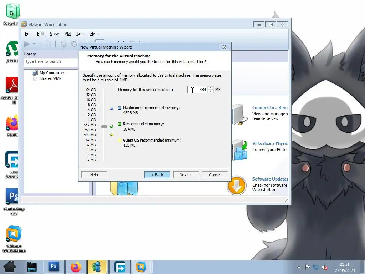Viewport: 365px width, 274px height.
Task: Click the Back button in the wizard
Action: (157, 175)
